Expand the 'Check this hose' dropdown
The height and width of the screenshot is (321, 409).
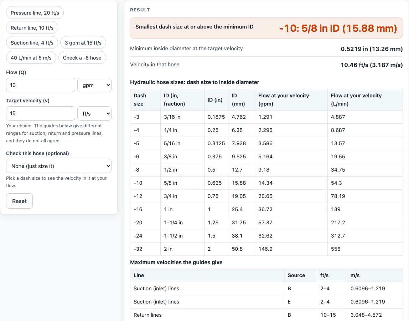59,166
